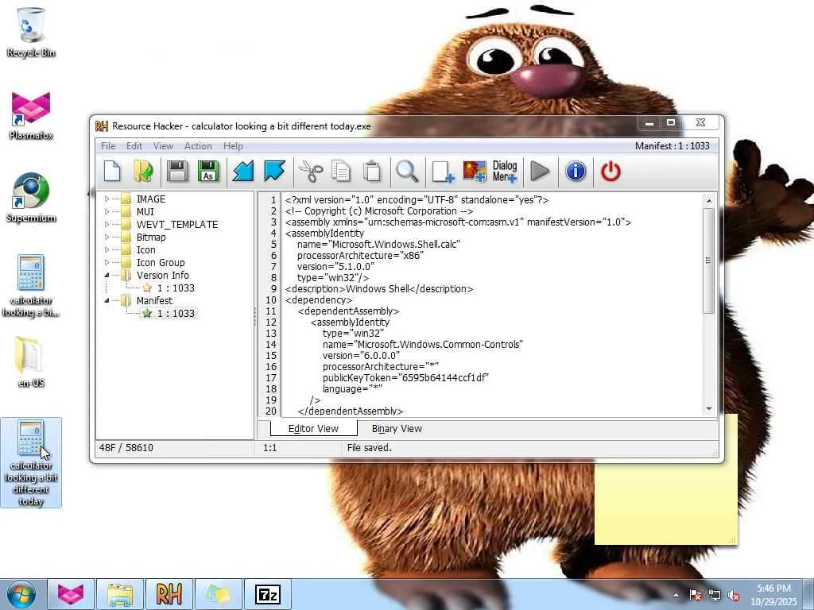This screenshot has width=814, height=610.
Task: Expand the MUI tree folder arrow
Action: pos(107,211)
